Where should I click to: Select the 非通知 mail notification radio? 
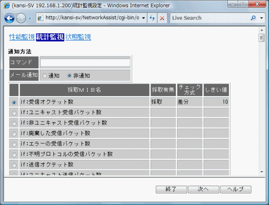tap(69, 76)
